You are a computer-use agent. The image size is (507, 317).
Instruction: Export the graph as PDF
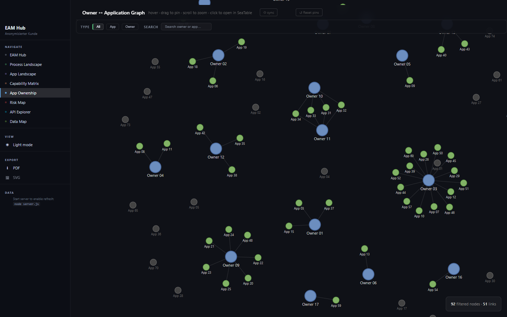pos(35,168)
